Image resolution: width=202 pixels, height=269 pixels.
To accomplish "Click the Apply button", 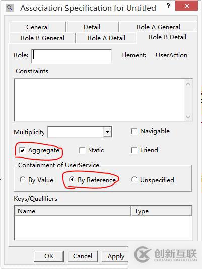I will click(115, 256).
